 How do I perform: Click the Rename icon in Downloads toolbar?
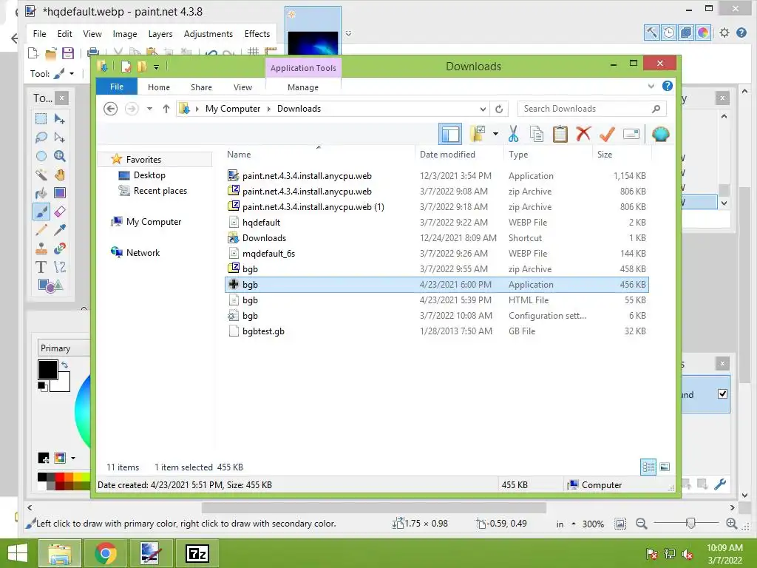631,135
